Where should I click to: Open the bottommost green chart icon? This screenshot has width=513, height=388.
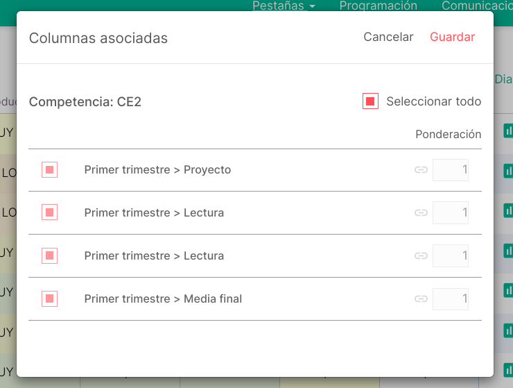click(x=508, y=370)
